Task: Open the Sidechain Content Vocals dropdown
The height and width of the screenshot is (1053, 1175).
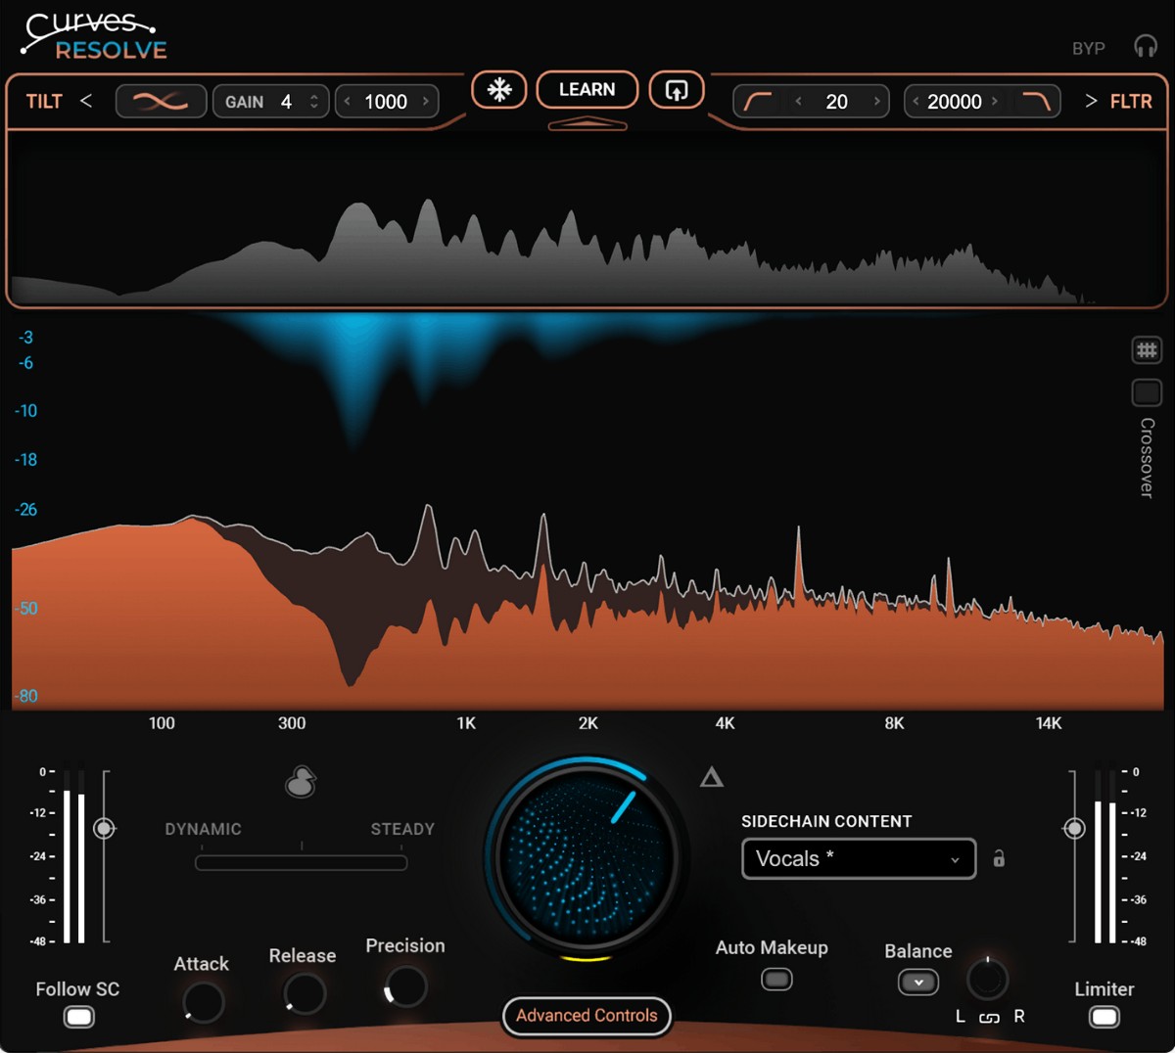Action: (858, 859)
